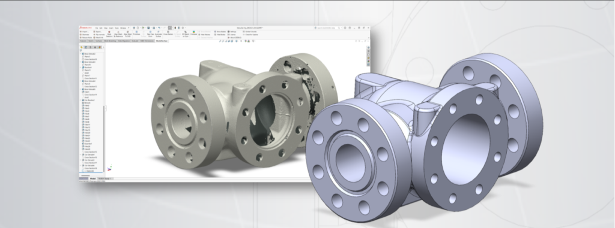Screen dimensions: 615x228
Task: Open the Tools menu
Action: 117,28
